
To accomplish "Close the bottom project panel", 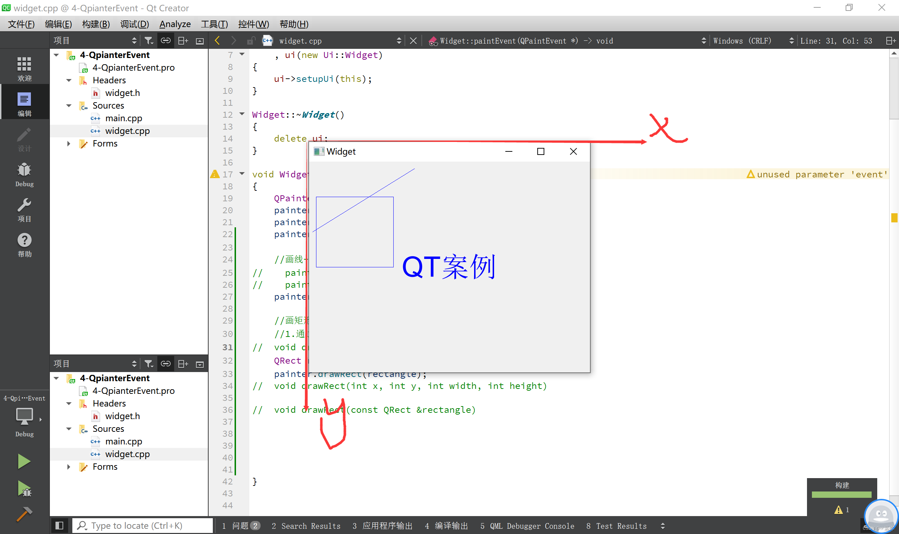I will point(200,364).
